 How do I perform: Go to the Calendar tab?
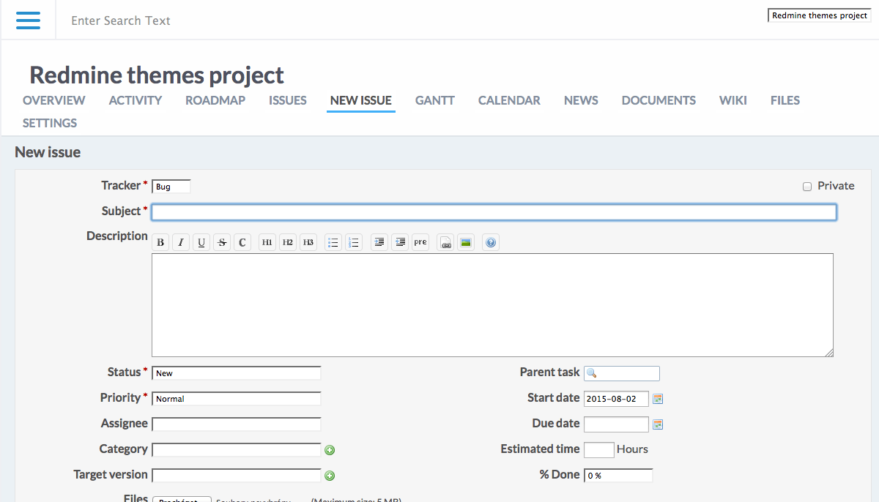510,100
